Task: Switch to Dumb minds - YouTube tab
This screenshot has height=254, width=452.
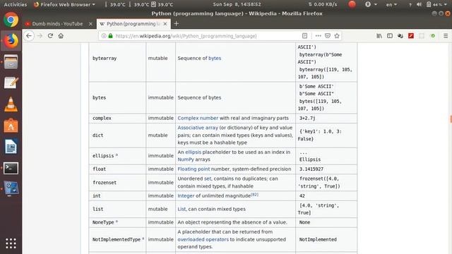Action: coord(57,24)
